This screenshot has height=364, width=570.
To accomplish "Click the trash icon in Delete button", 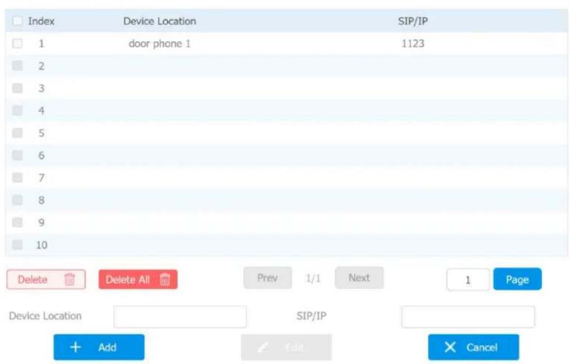I will tap(70, 279).
